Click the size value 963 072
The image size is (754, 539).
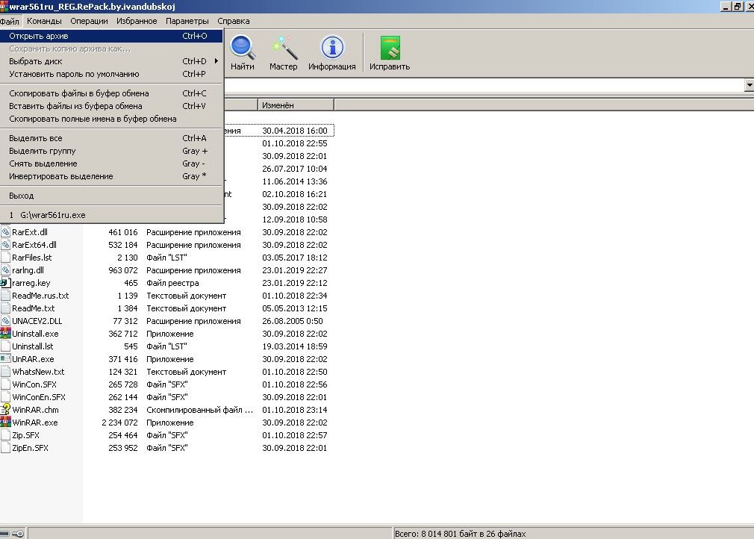pos(123,270)
